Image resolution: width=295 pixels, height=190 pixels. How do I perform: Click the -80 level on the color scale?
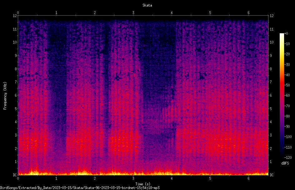click(287, 116)
